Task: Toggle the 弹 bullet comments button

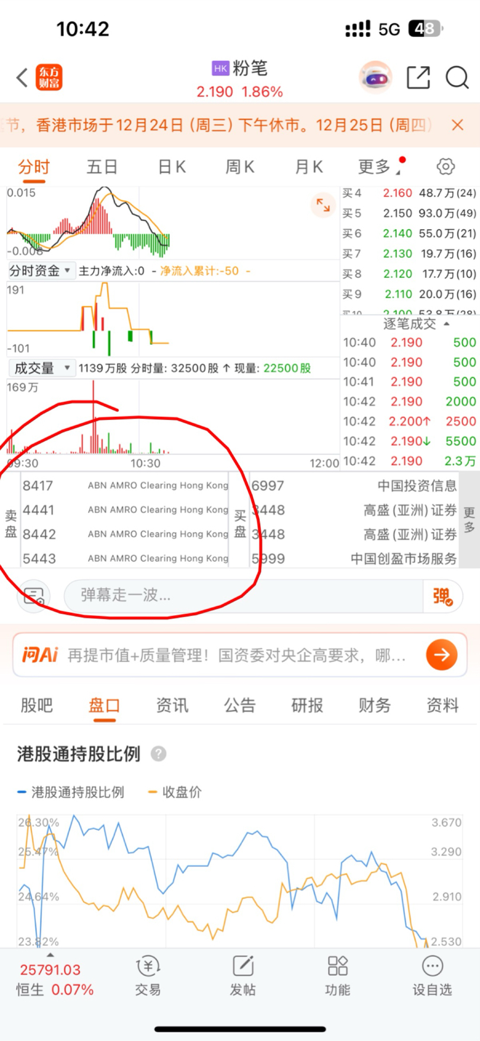Action: click(443, 595)
